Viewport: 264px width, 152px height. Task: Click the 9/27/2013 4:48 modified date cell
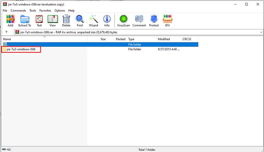click(169, 49)
